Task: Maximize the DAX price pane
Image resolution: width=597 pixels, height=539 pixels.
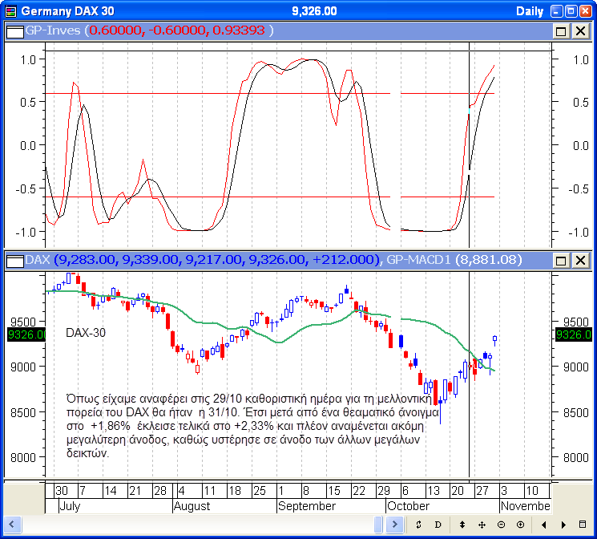Action: point(562,260)
